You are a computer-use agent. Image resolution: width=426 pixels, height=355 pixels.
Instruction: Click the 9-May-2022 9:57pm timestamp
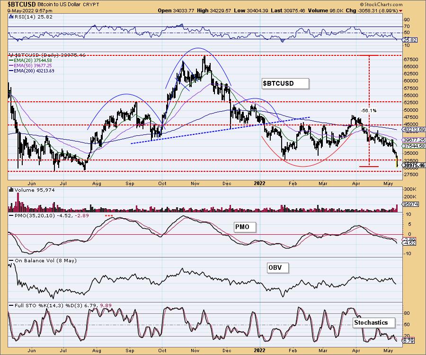coord(30,10)
